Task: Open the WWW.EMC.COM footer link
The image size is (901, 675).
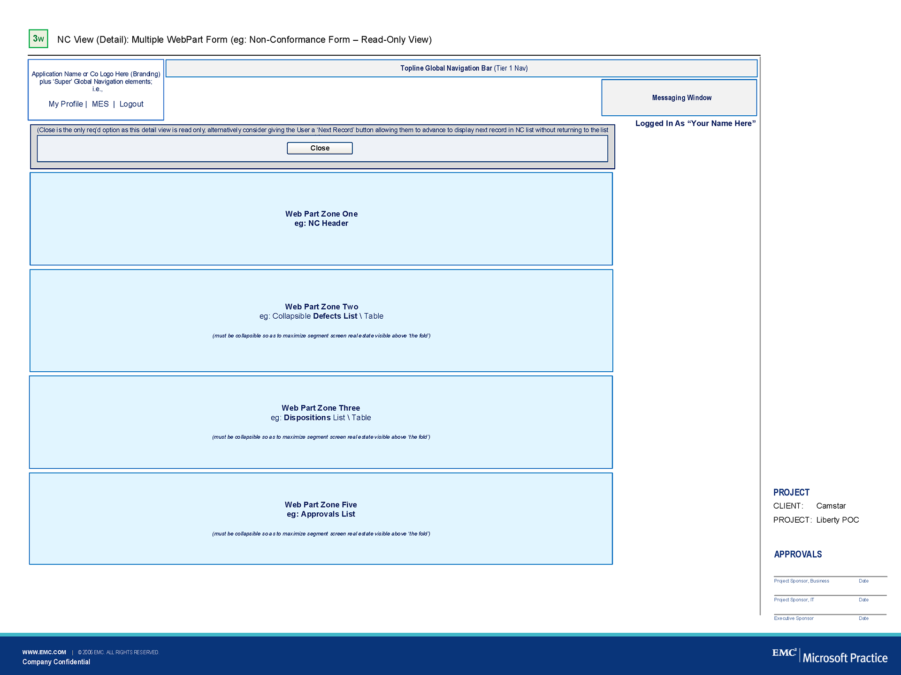Action: click(x=44, y=652)
